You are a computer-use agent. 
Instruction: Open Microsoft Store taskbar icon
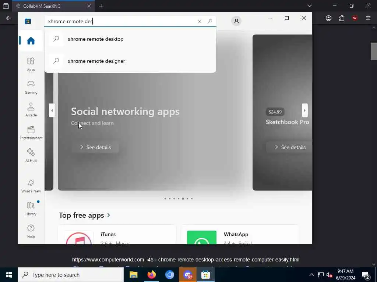(205, 275)
